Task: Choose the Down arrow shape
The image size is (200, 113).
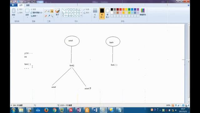Action: [x=63, y=16]
